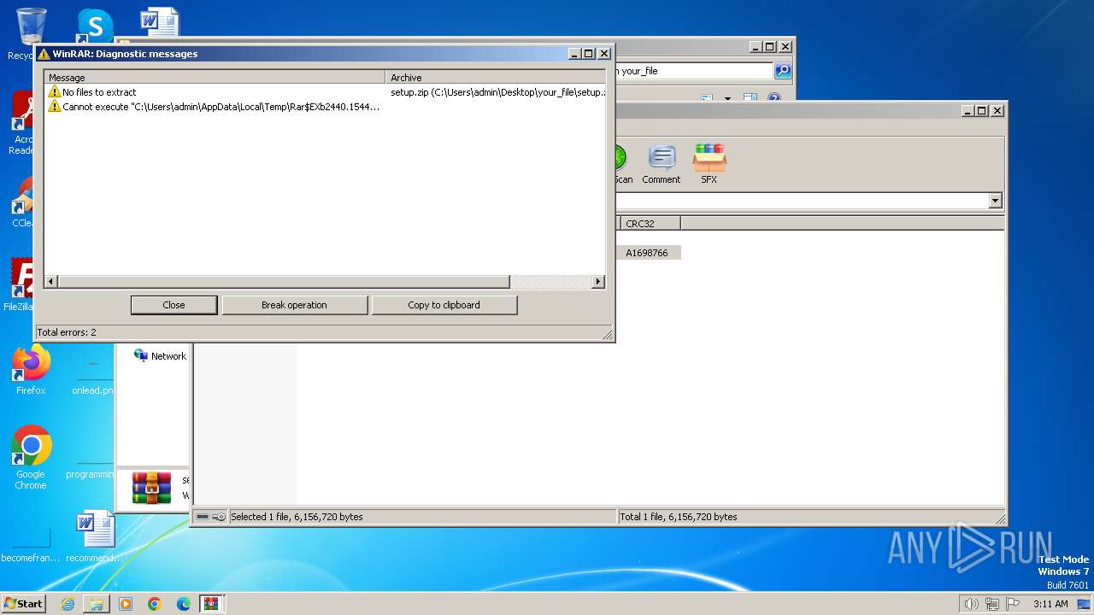Click the horizontal scrollbar thumb in Diagnostic messages
1094x615 pixels.
(284, 282)
